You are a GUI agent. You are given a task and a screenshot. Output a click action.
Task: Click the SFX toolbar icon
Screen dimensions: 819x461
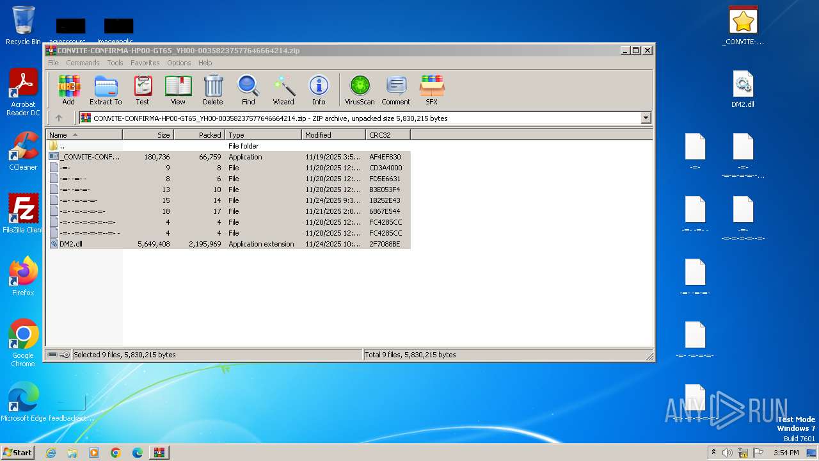432,90
